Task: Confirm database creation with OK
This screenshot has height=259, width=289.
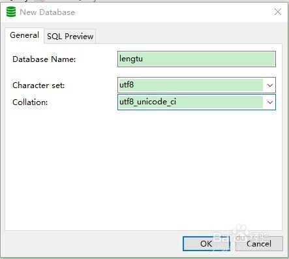Action: [x=206, y=243]
